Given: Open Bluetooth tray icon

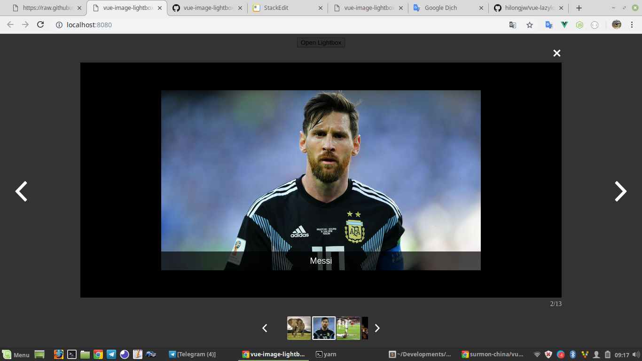Looking at the screenshot, I should point(573,354).
